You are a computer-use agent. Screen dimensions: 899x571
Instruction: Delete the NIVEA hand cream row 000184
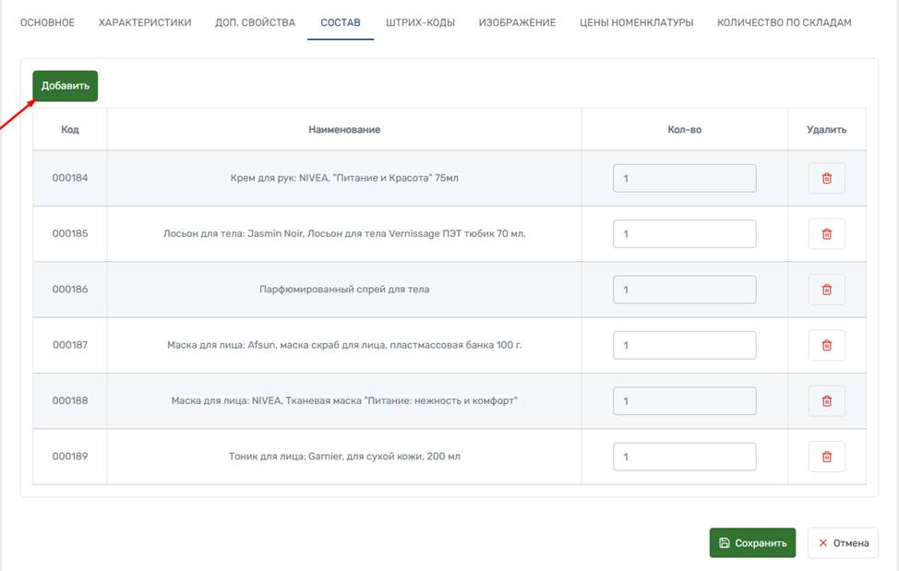tap(826, 178)
